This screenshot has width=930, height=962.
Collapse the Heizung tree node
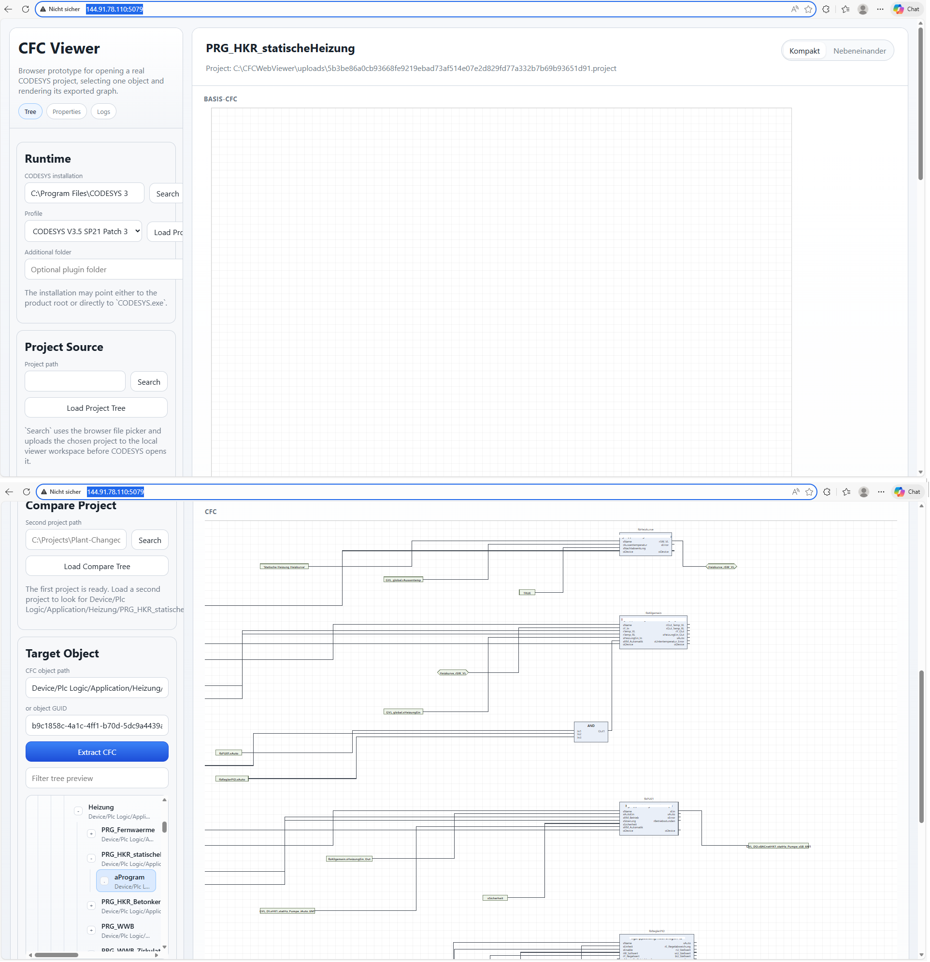[78, 812]
